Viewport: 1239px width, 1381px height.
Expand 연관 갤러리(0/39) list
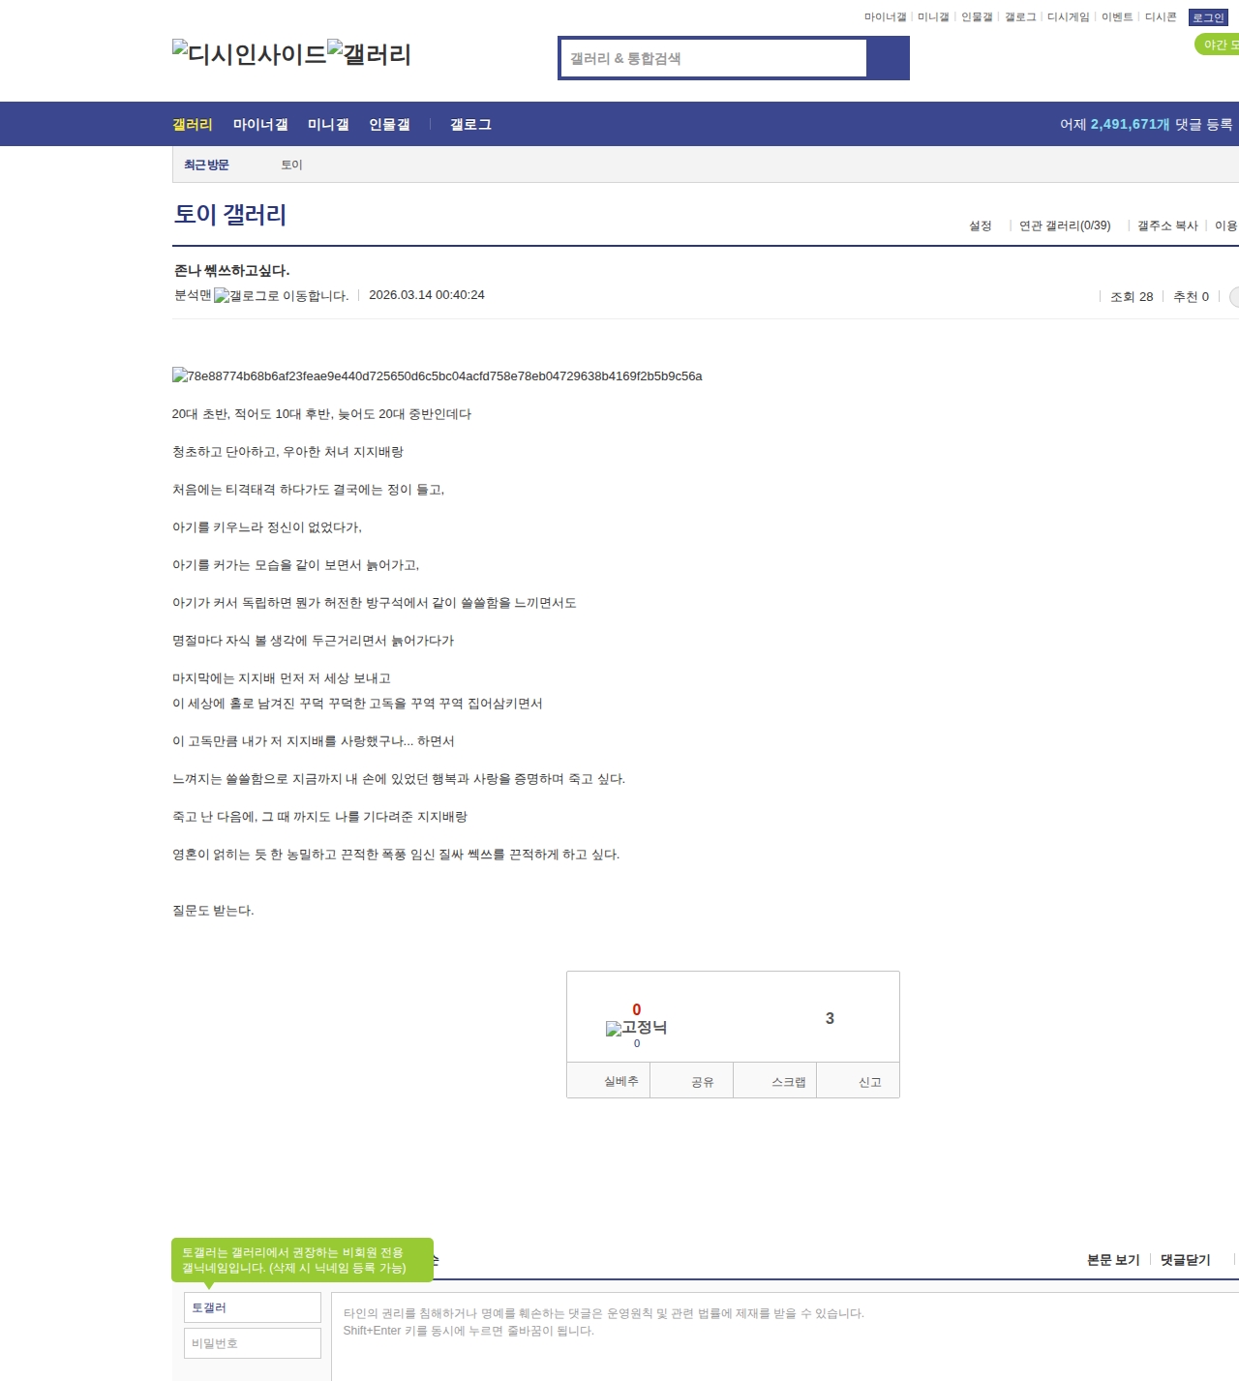click(1065, 225)
